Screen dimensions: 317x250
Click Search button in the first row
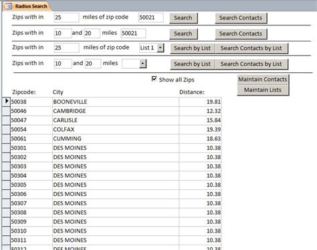tap(183, 18)
